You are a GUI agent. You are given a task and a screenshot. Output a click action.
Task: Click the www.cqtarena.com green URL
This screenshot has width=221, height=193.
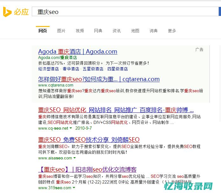[56, 85]
